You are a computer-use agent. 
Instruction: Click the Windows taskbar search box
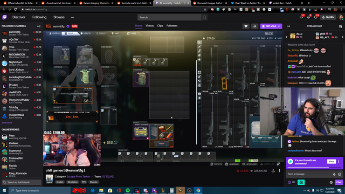click(x=39, y=190)
